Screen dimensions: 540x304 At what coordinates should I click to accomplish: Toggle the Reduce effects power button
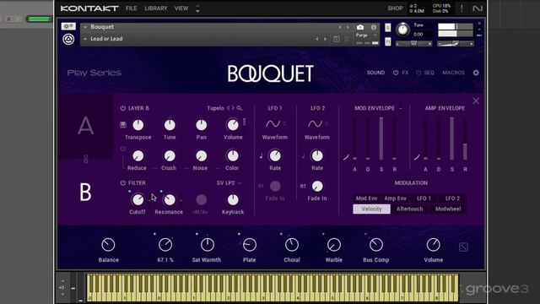(123, 149)
